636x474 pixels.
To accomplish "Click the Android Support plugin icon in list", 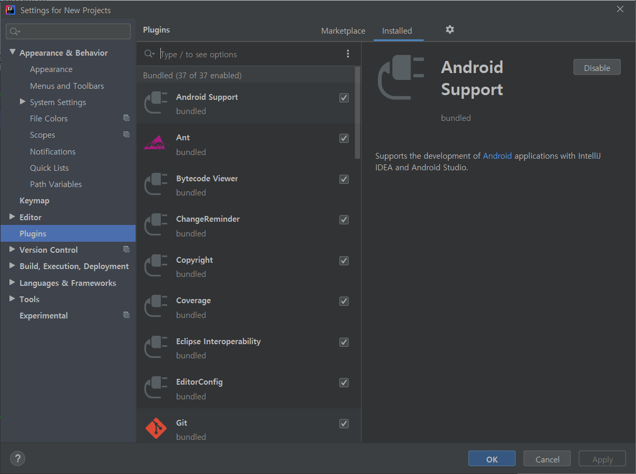I will click(x=156, y=104).
